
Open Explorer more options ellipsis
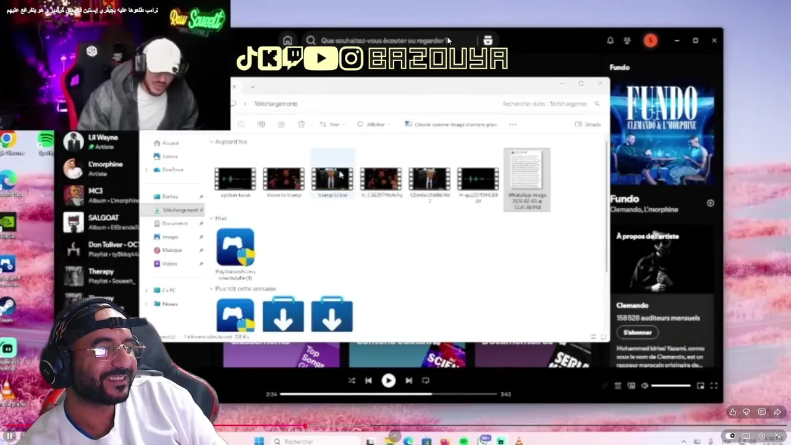tap(512, 124)
